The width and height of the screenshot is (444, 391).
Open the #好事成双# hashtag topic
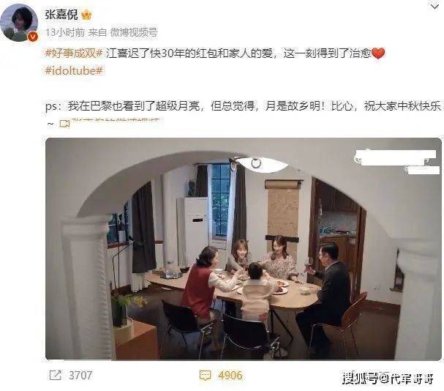coord(74,53)
